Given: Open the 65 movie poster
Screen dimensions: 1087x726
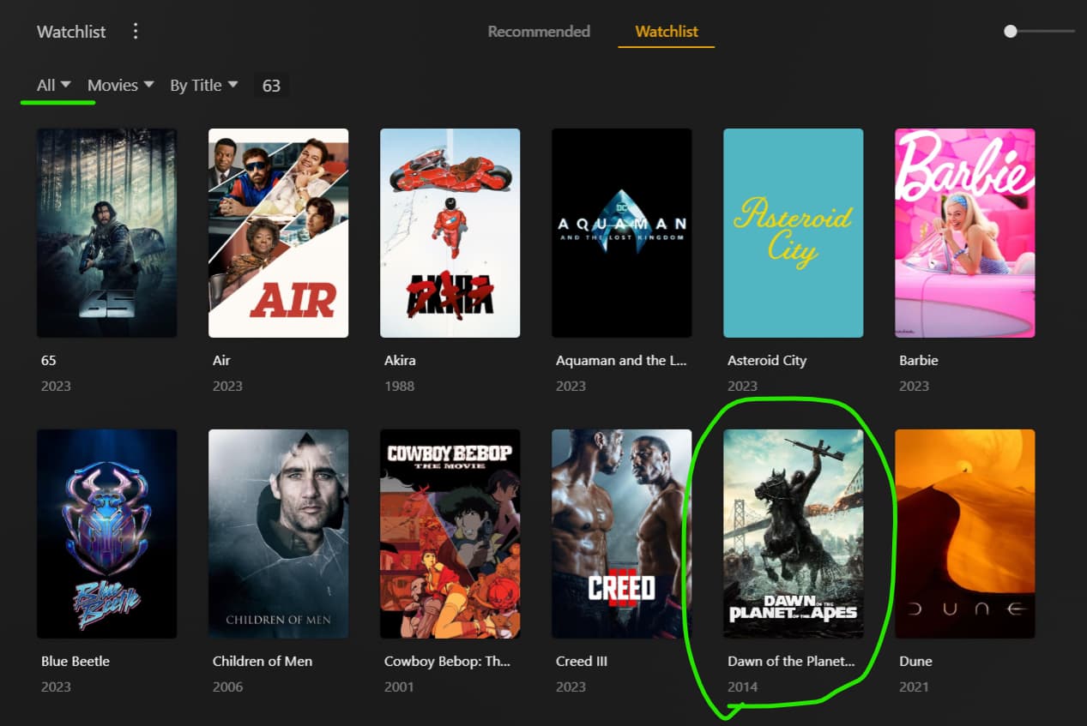Looking at the screenshot, I should (107, 233).
